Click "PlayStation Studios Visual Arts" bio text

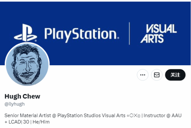tap(91, 116)
